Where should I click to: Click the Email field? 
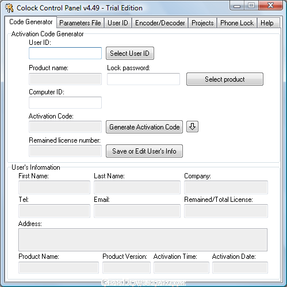[137, 211]
